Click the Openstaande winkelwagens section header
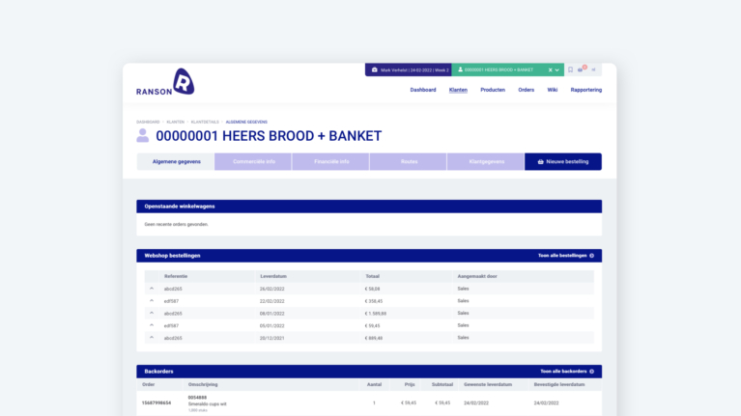The height and width of the screenshot is (416, 741). (x=369, y=207)
